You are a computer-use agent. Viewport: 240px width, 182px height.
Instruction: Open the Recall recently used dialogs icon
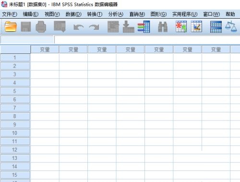(60, 26)
